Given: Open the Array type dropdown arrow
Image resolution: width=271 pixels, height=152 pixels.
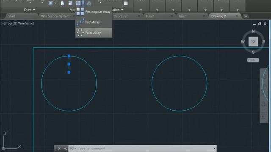Looking at the screenshot, I should 83,3.
